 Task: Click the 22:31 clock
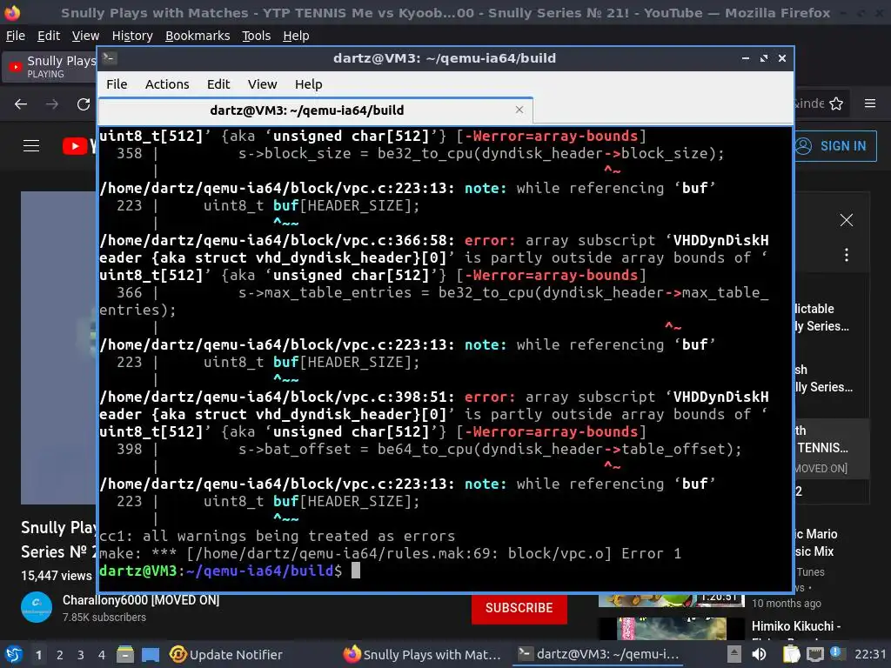coord(870,654)
